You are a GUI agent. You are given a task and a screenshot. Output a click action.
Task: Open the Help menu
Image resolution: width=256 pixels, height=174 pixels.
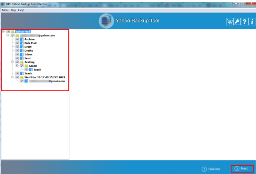click(x=21, y=10)
